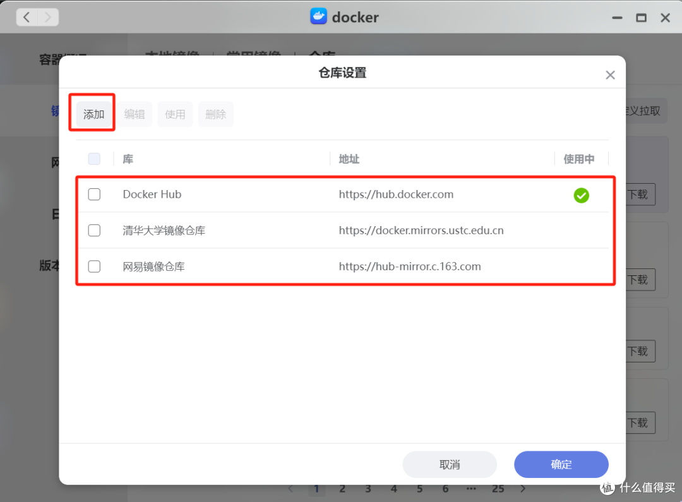Close the 仓库设置 dialog with the X icon
The width and height of the screenshot is (682, 502).
click(610, 75)
